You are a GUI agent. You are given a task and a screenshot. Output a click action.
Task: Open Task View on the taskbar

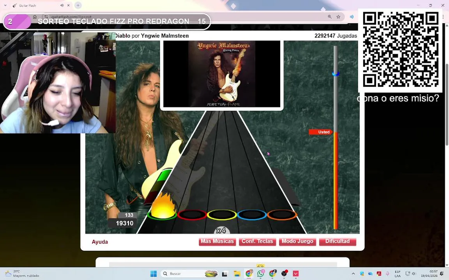pyautogui.click(x=225, y=274)
